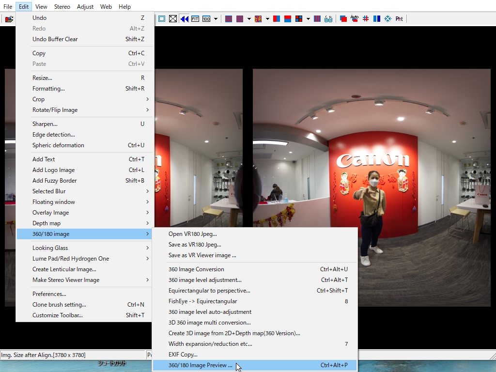Toggle the full screen icon with crossed arrows

coord(173,19)
